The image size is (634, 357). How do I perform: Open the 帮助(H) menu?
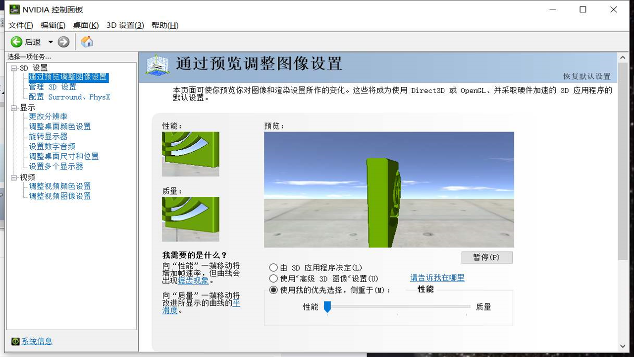[x=165, y=25]
